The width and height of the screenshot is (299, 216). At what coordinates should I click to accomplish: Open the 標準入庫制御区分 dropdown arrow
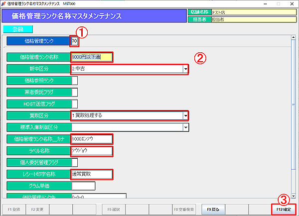pos(185,127)
